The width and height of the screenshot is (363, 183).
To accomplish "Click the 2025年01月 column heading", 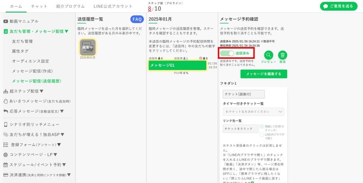I will tap(160, 19).
